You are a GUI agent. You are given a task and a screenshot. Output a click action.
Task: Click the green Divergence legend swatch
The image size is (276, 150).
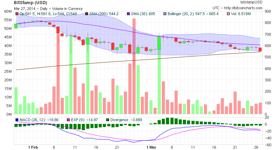coord(108,120)
